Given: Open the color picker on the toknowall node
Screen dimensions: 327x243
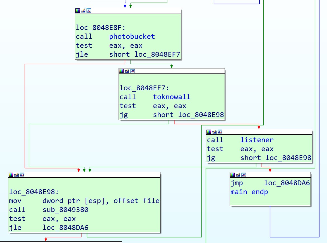Looking at the screenshot, I should tap(121, 71).
